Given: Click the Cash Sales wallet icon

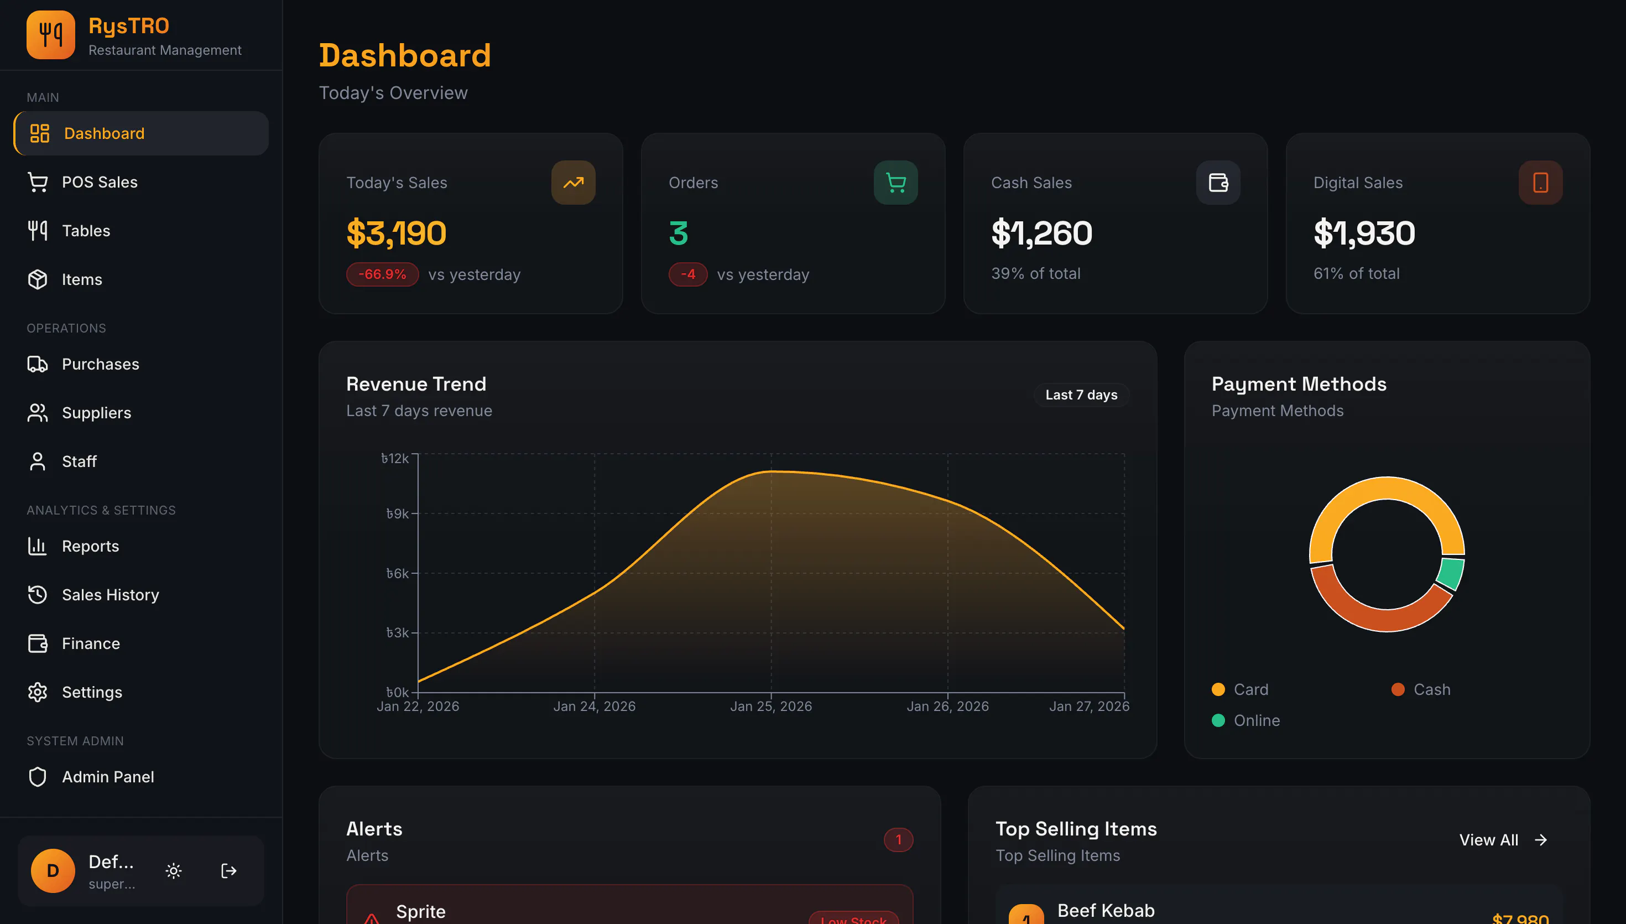Looking at the screenshot, I should tap(1218, 183).
